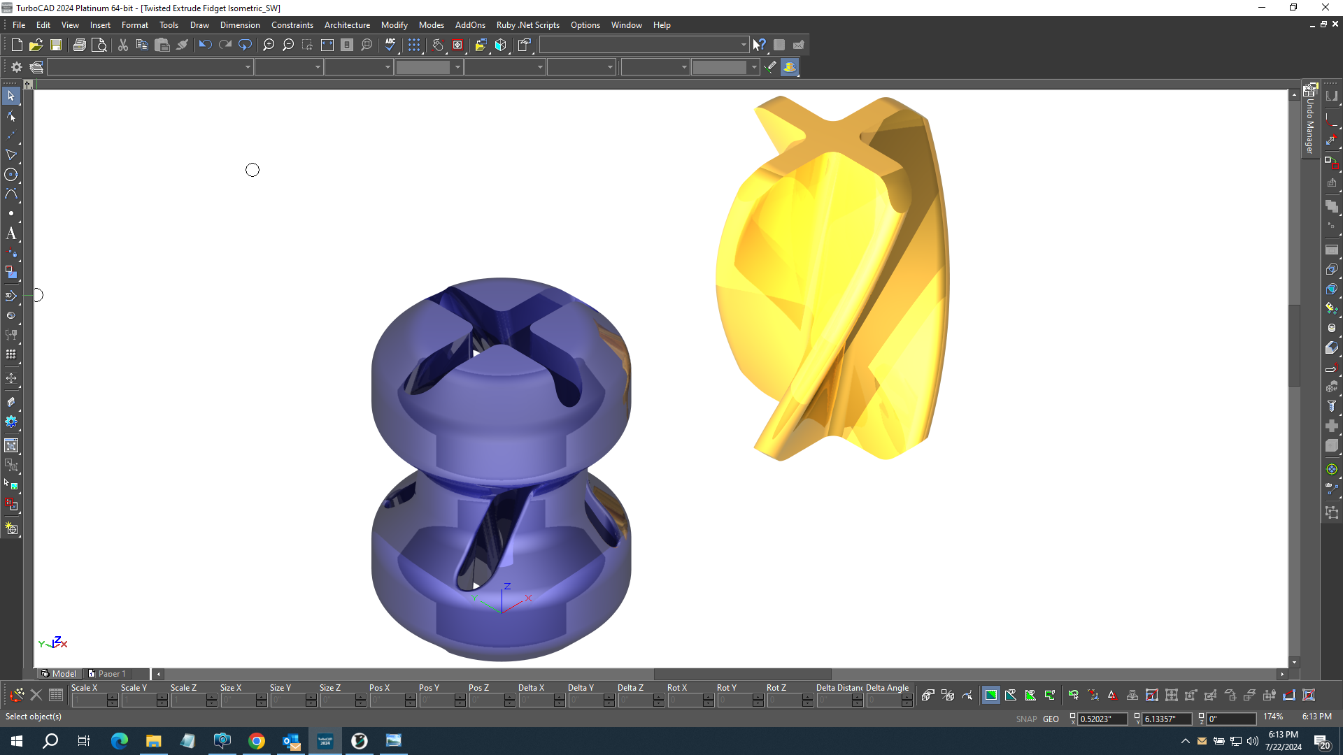
Task: Select the Arc tool in the left toolbar
Action: pos(11,194)
